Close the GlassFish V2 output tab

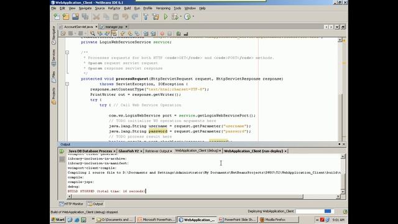click(x=141, y=151)
